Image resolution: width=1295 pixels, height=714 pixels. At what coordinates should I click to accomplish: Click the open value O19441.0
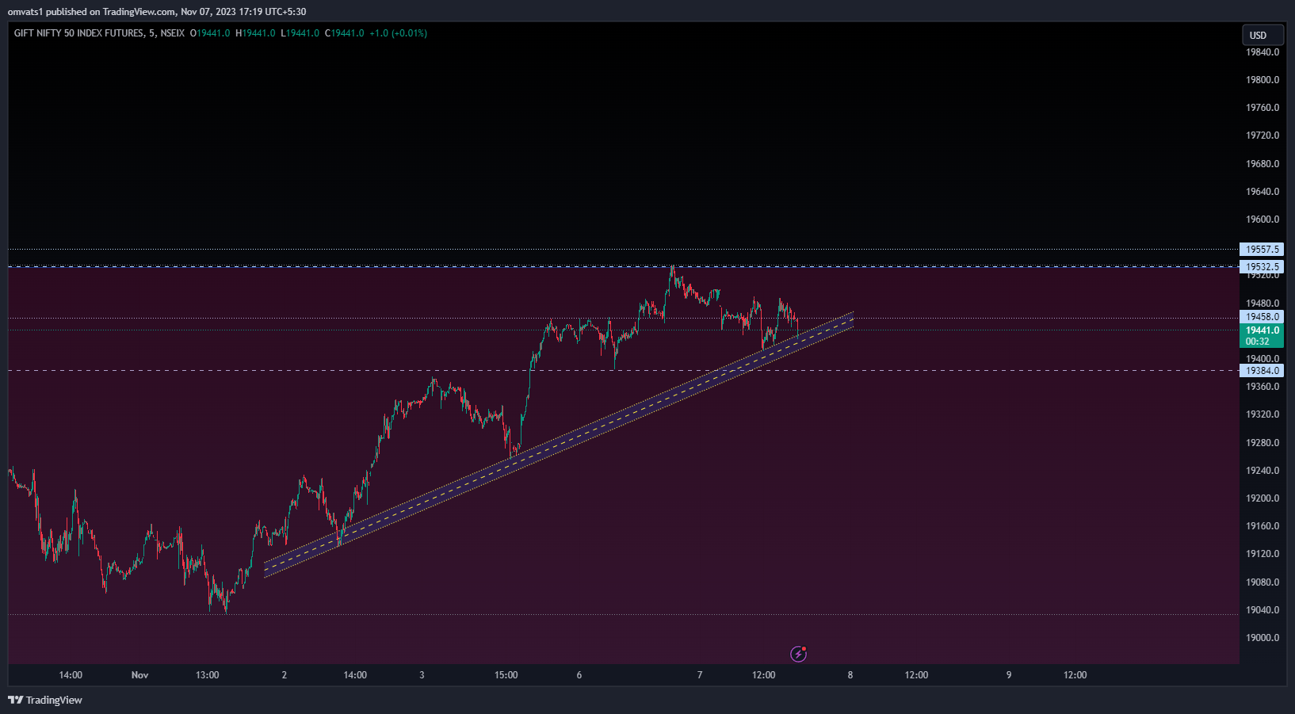(x=210, y=33)
